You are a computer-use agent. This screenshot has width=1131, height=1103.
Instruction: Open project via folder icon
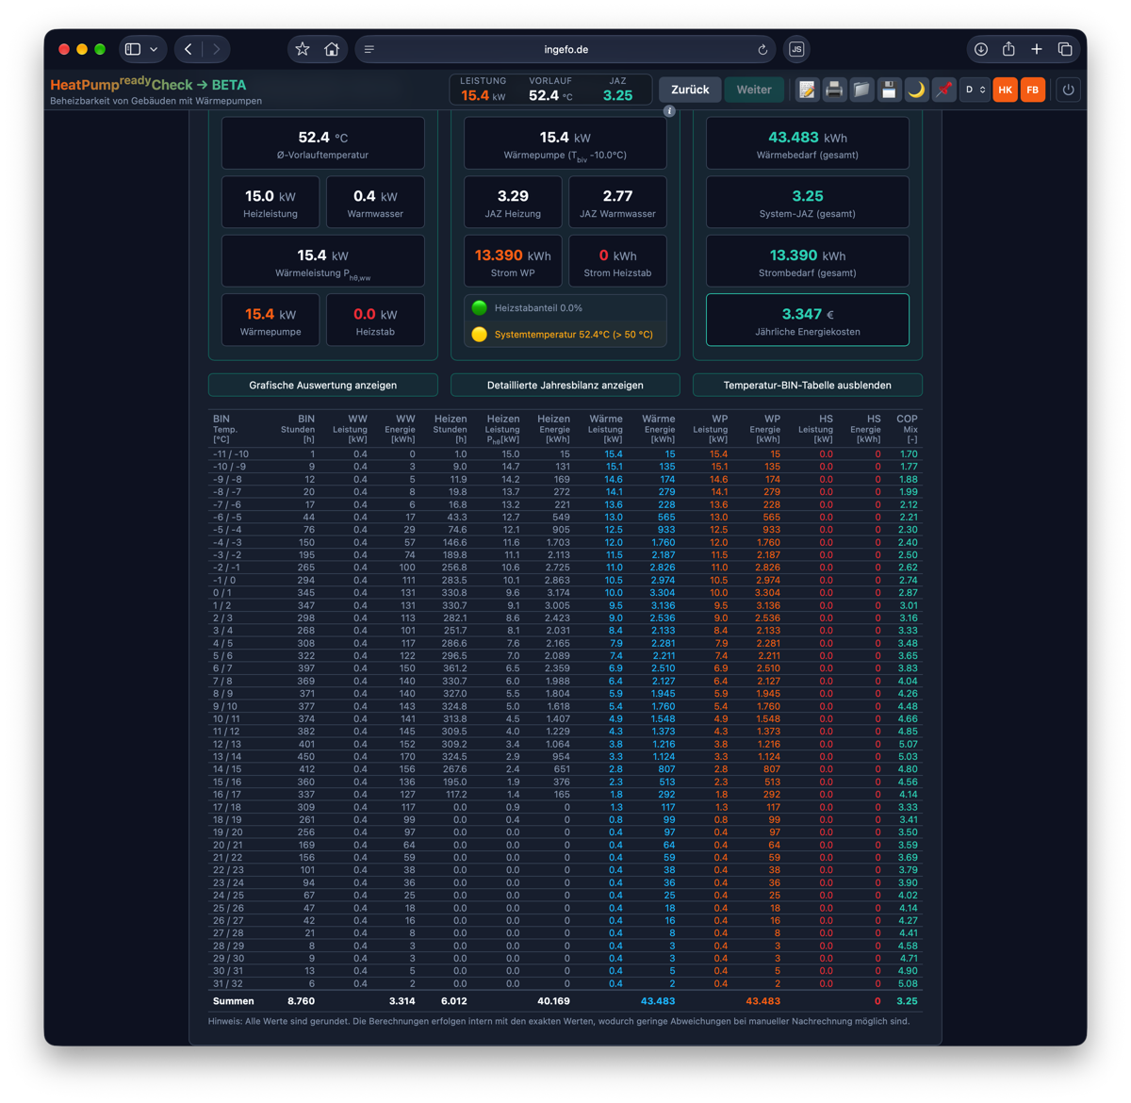tap(861, 90)
